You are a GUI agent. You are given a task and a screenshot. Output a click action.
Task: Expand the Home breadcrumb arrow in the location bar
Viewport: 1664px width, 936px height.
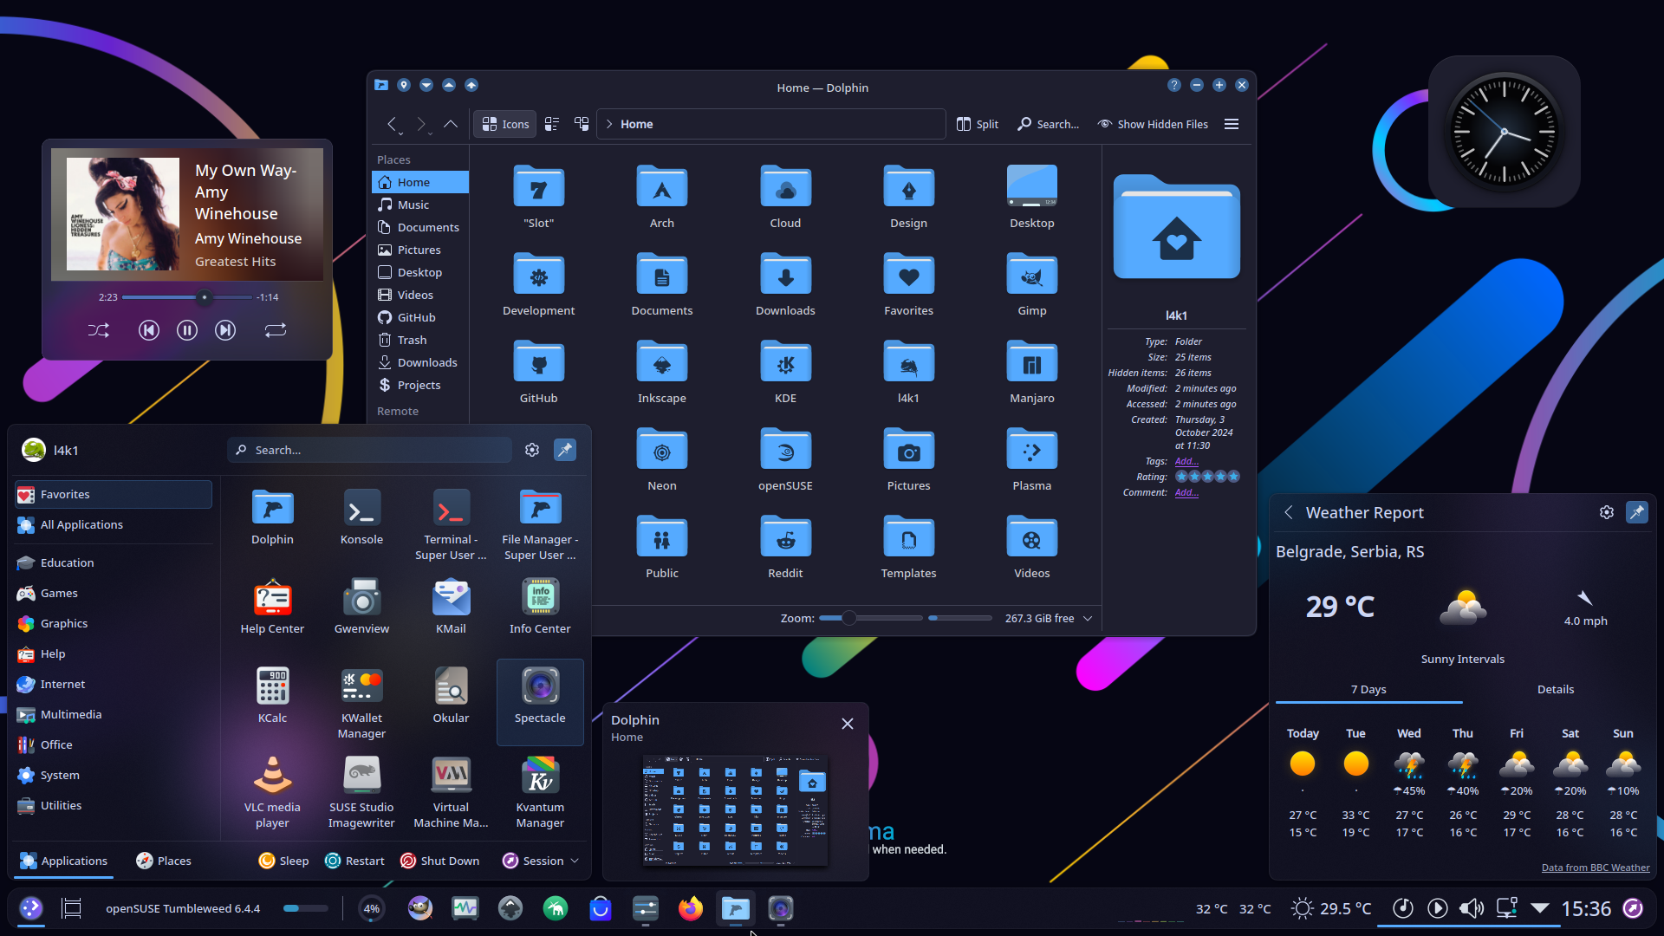[x=609, y=124]
